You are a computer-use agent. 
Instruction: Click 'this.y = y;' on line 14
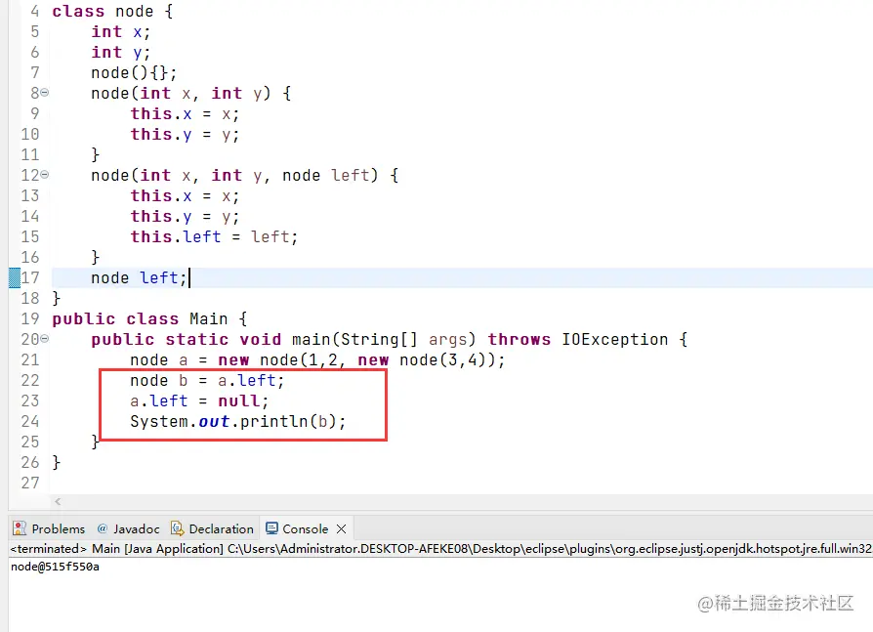point(185,216)
